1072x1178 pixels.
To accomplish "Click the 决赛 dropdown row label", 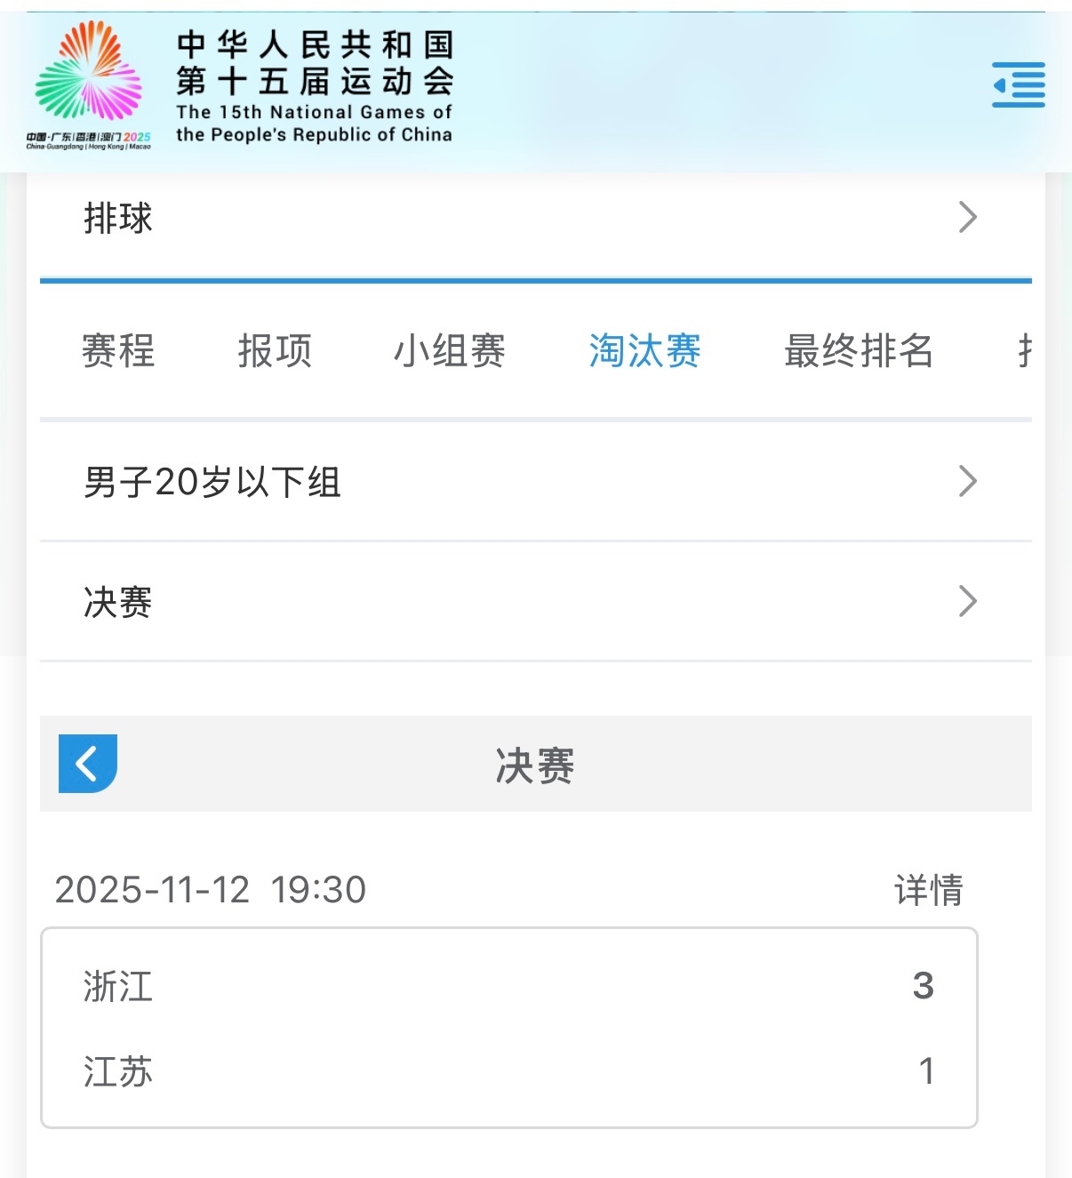I will [x=118, y=602].
